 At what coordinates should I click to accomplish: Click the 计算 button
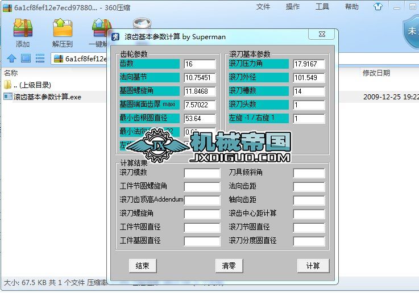click(313, 266)
